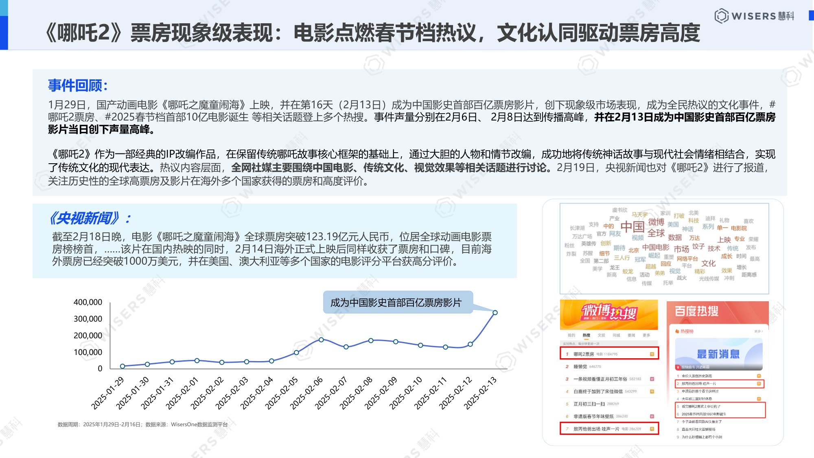
Task: Click the word 全球 in word cloud
Action: (656, 233)
